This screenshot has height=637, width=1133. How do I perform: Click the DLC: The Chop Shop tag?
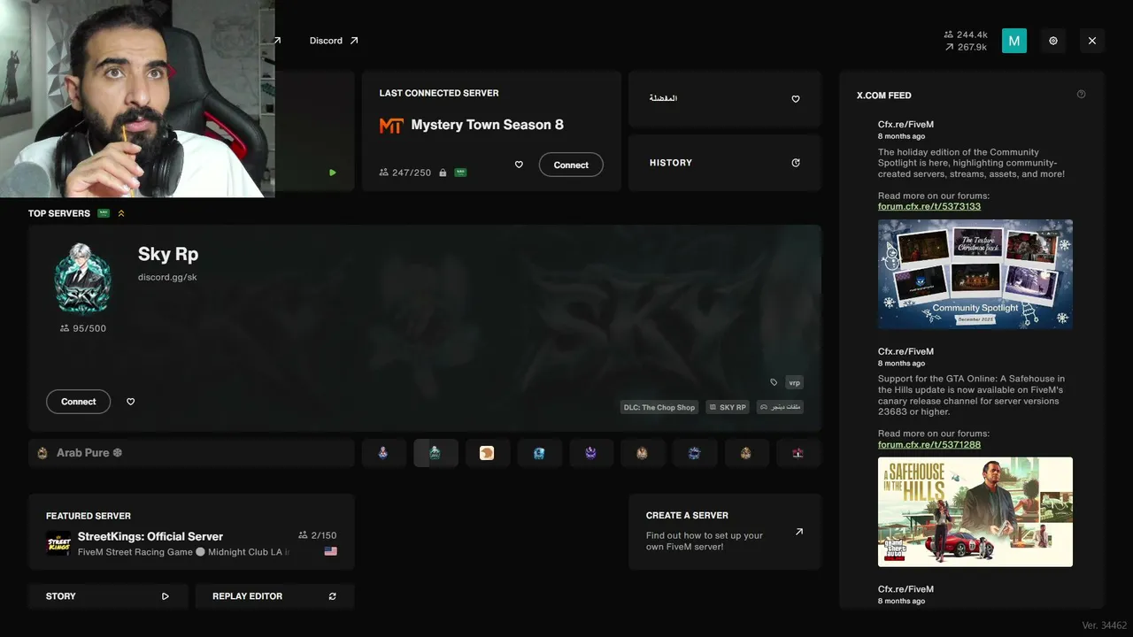pos(659,407)
